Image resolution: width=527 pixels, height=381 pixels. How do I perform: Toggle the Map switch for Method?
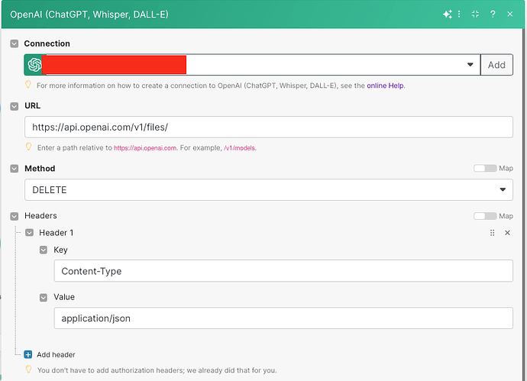485,168
